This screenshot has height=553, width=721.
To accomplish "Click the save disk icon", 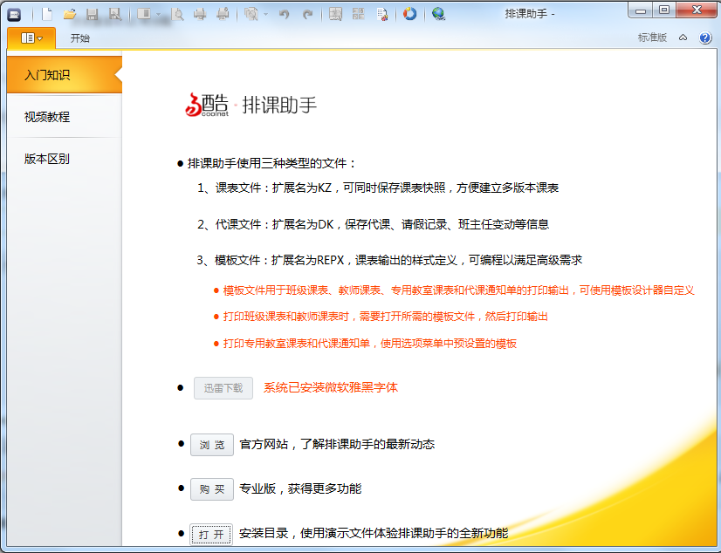I will (92, 14).
